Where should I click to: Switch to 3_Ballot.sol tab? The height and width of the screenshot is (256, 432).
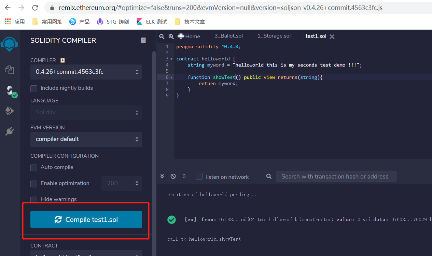pos(228,36)
